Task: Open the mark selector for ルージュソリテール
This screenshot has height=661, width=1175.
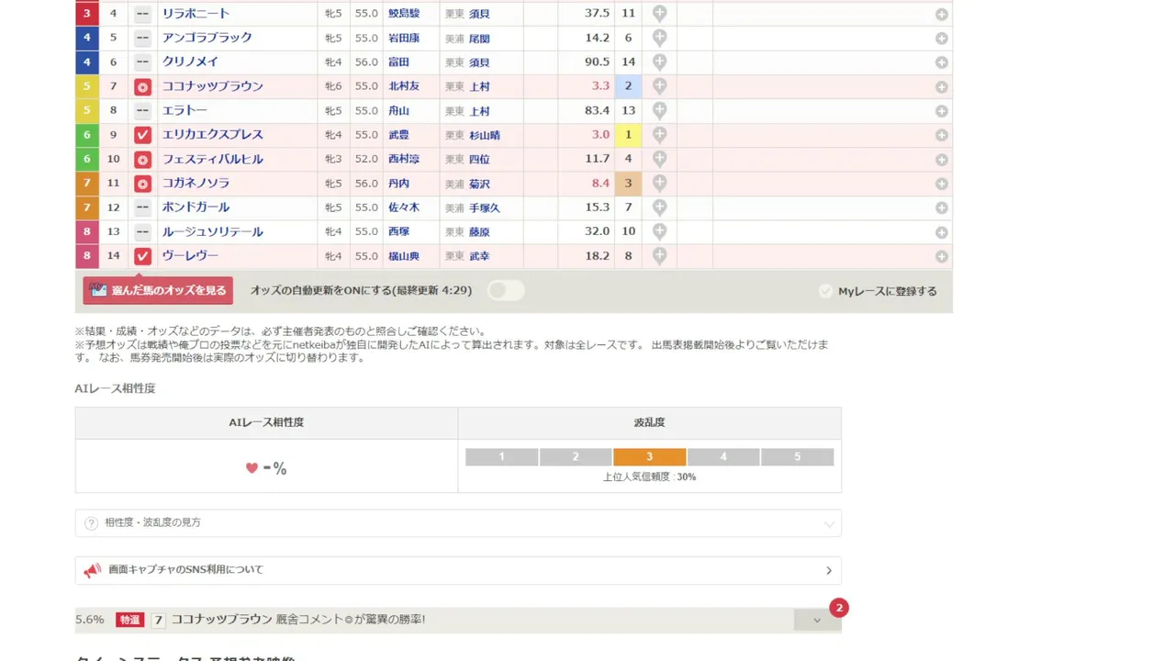Action: coord(142,231)
